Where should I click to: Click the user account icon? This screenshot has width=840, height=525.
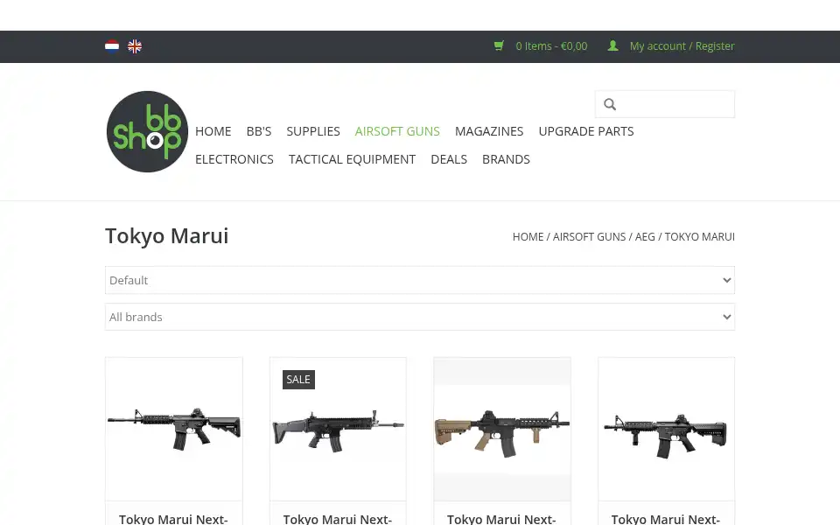612,46
